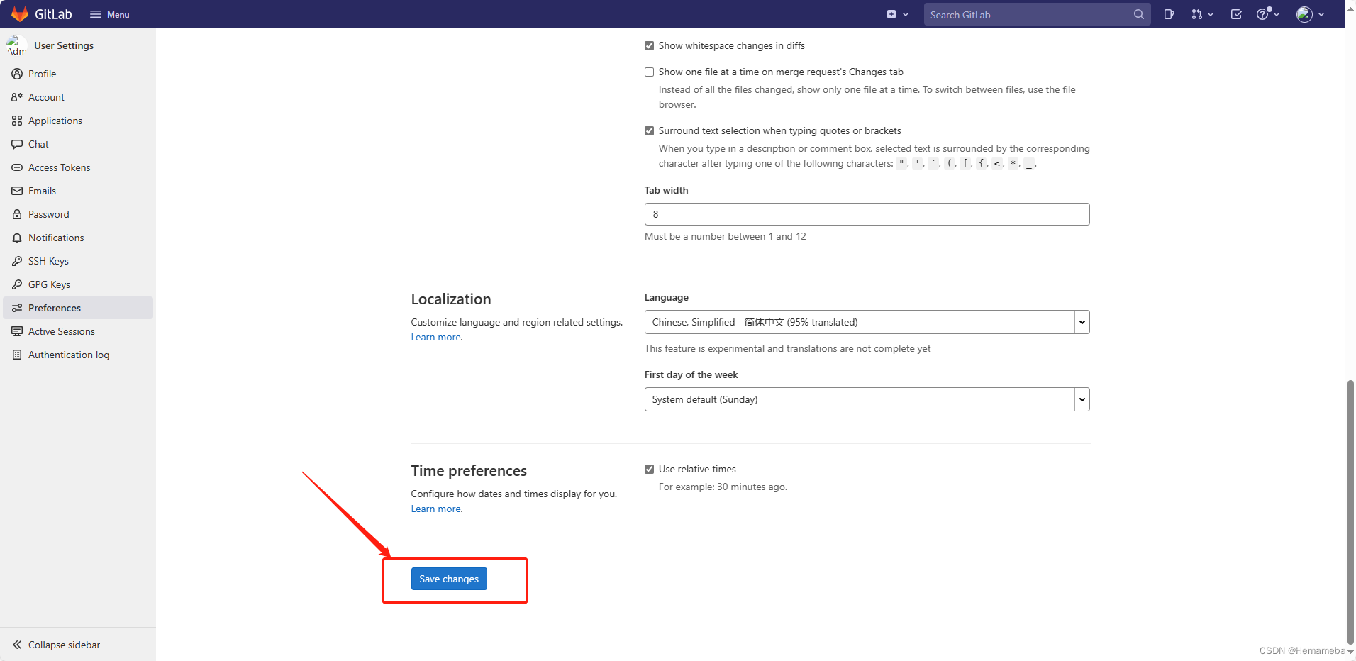
Task: Go to SSH Keys settings
Action: pyautogui.click(x=48, y=261)
